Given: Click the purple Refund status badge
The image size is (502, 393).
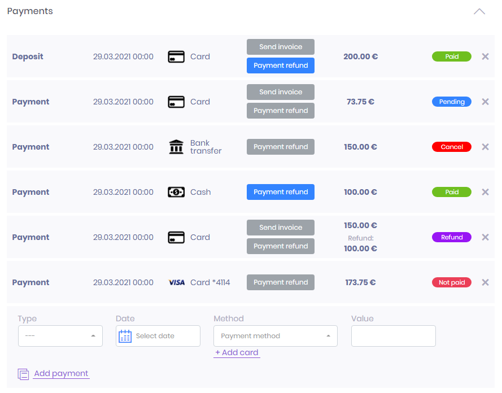Looking at the screenshot, I should (451, 237).
